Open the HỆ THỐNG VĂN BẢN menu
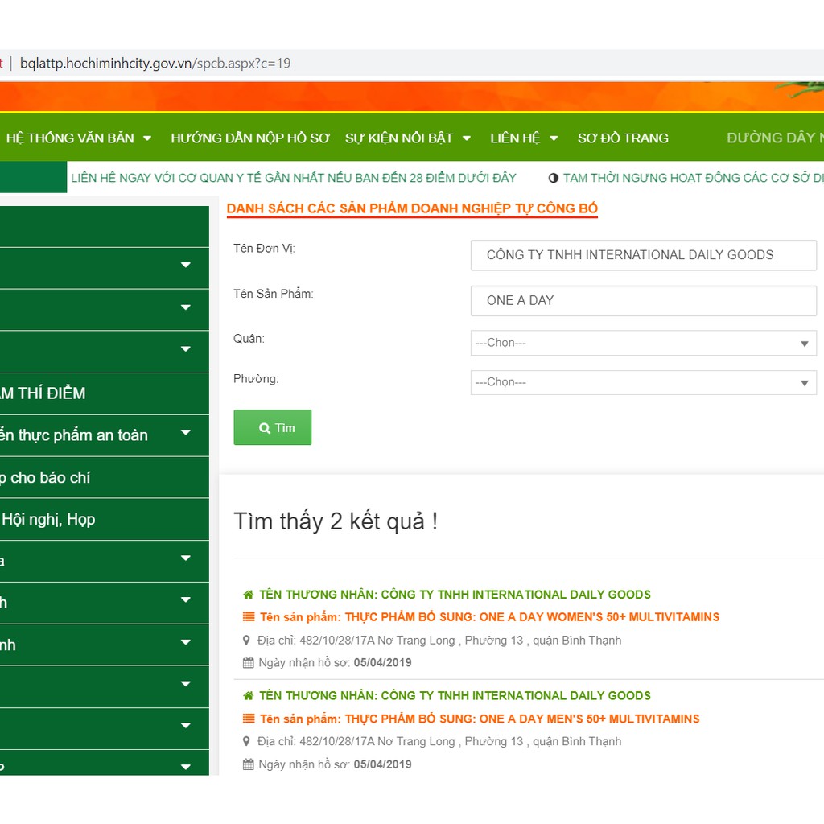824x824 pixels. coord(78,138)
